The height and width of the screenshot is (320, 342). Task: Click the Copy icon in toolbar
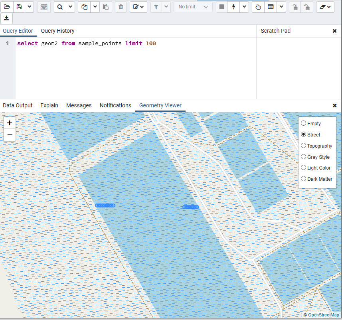pos(84,7)
